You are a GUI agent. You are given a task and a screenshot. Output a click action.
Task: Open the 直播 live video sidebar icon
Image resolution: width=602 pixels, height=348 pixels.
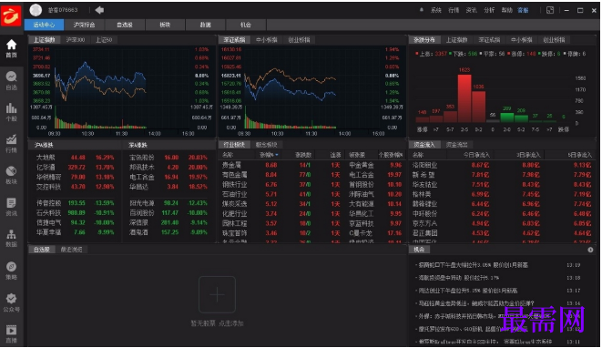(11, 333)
